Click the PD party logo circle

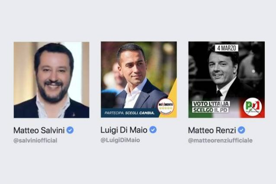coord(253,107)
